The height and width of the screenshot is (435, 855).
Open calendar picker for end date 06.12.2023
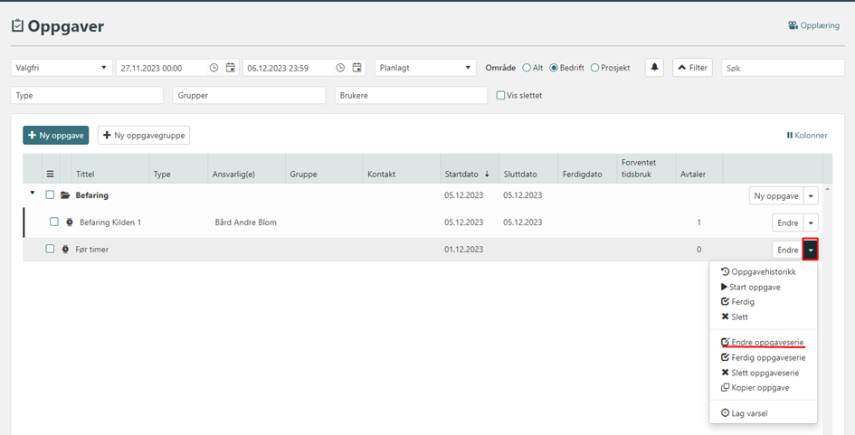[x=357, y=68]
